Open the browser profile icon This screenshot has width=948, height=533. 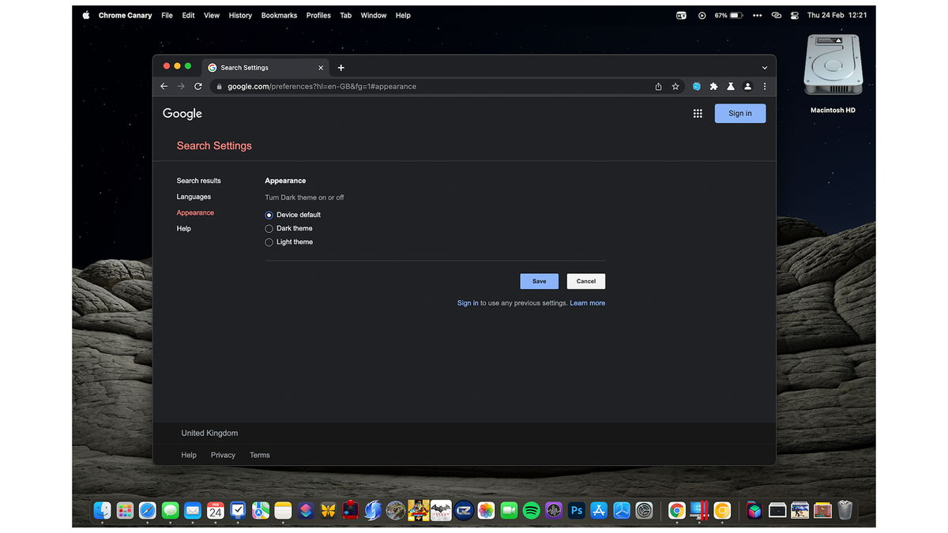747,86
